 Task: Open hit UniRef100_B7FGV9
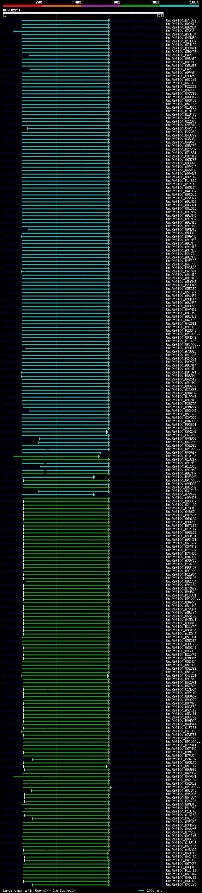click(x=181, y=21)
